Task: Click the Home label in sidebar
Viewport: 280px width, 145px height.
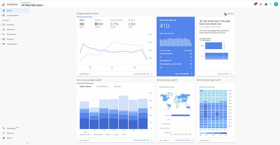Action: coord(9,11)
